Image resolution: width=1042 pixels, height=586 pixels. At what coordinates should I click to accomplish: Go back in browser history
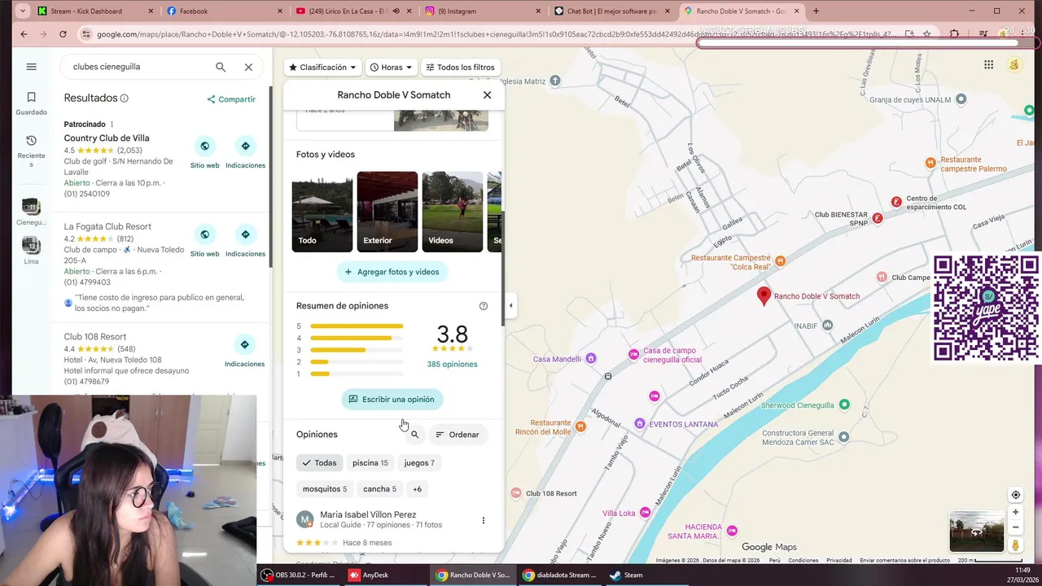click(24, 34)
